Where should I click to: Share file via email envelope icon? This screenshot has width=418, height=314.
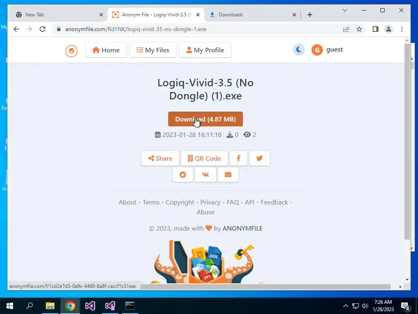click(228, 175)
